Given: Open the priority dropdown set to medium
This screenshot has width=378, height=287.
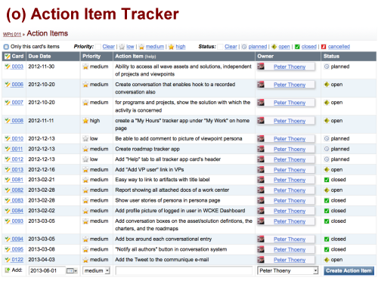Looking at the screenshot, I should point(96,271).
